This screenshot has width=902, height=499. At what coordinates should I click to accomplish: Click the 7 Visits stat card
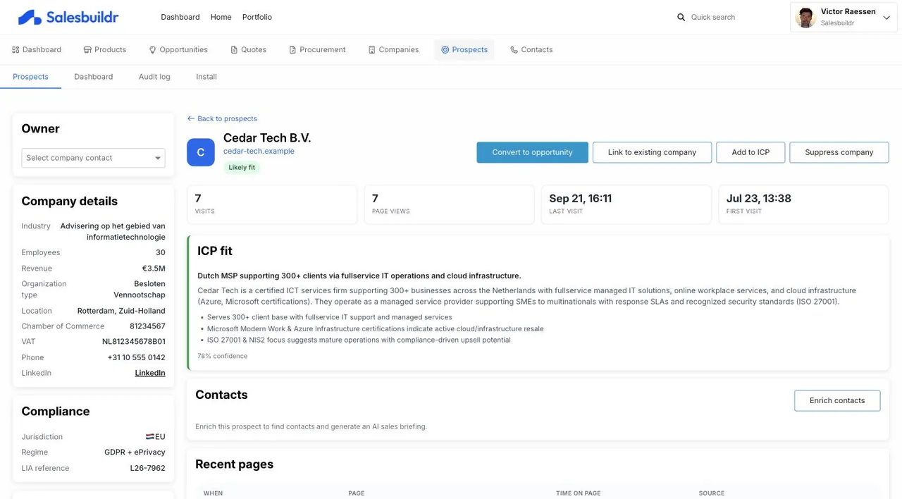[272, 204]
